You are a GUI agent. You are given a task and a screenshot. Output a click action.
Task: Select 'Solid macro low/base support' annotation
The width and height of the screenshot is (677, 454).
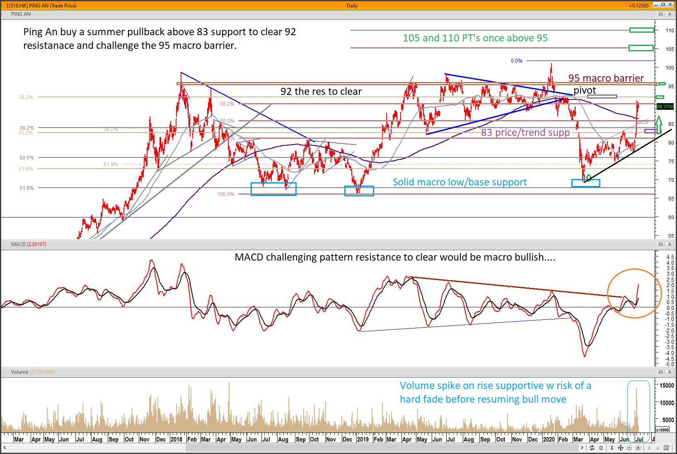pos(459,182)
